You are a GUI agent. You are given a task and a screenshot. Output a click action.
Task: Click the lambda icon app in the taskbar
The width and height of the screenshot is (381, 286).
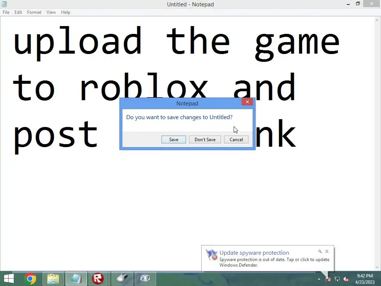145,279
